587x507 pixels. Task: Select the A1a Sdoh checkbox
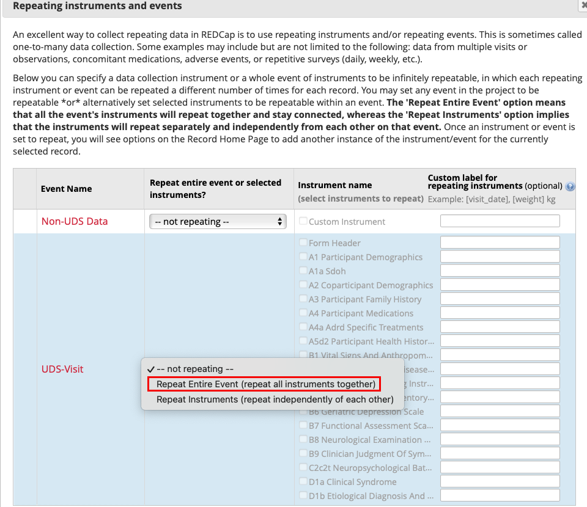pos(303,271)
